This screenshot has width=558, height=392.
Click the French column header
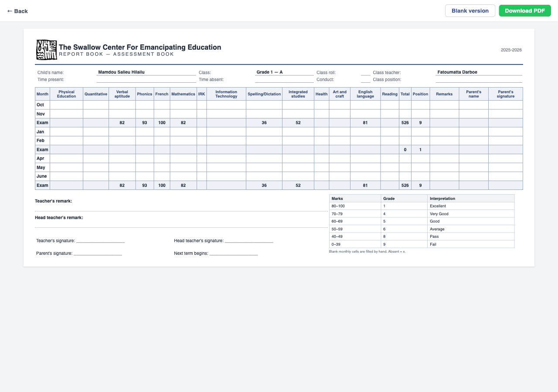(162, 94)
